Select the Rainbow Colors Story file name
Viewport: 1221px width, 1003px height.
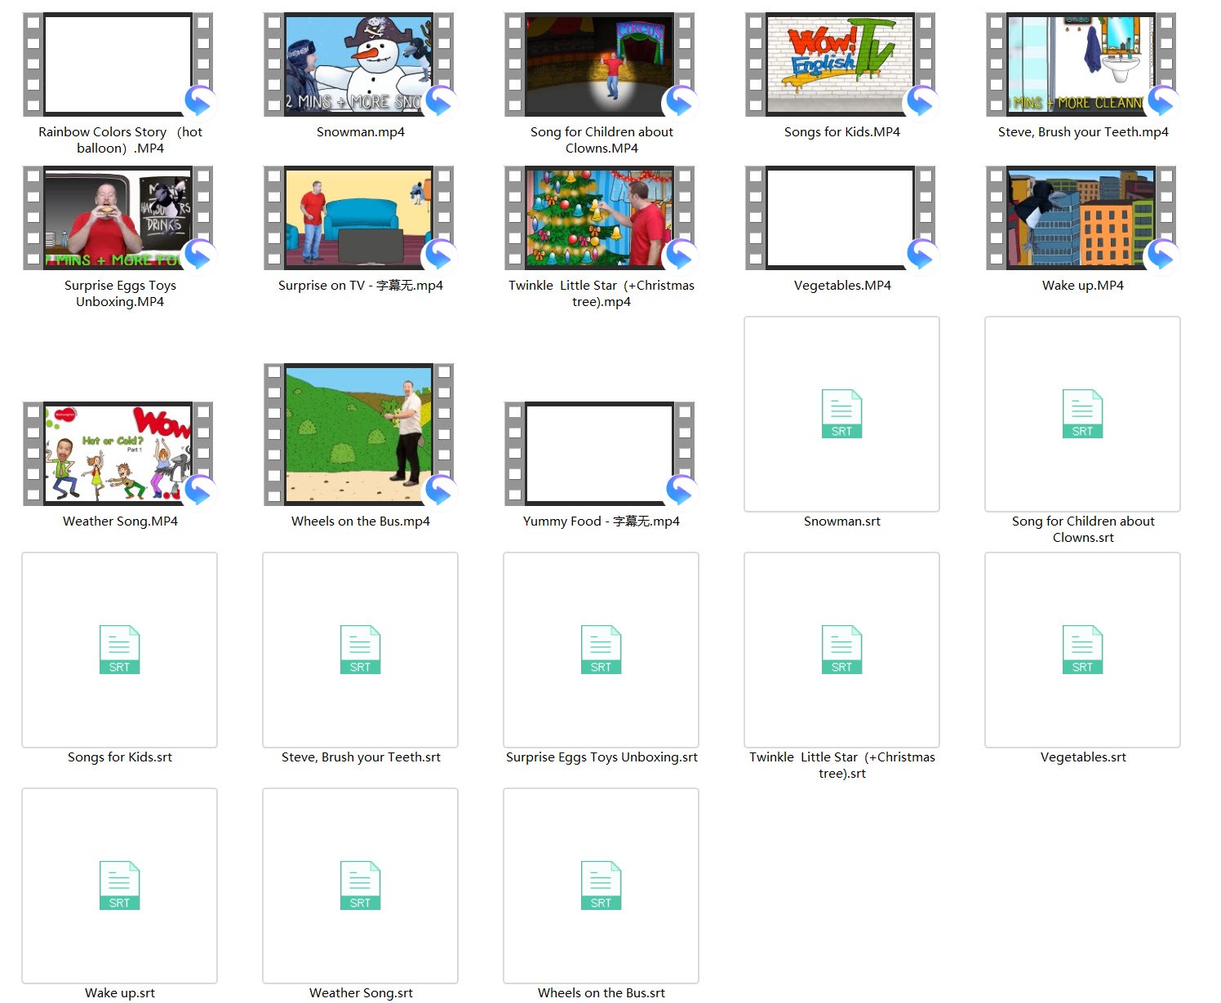pyautogui.click(x=120, y=140)
